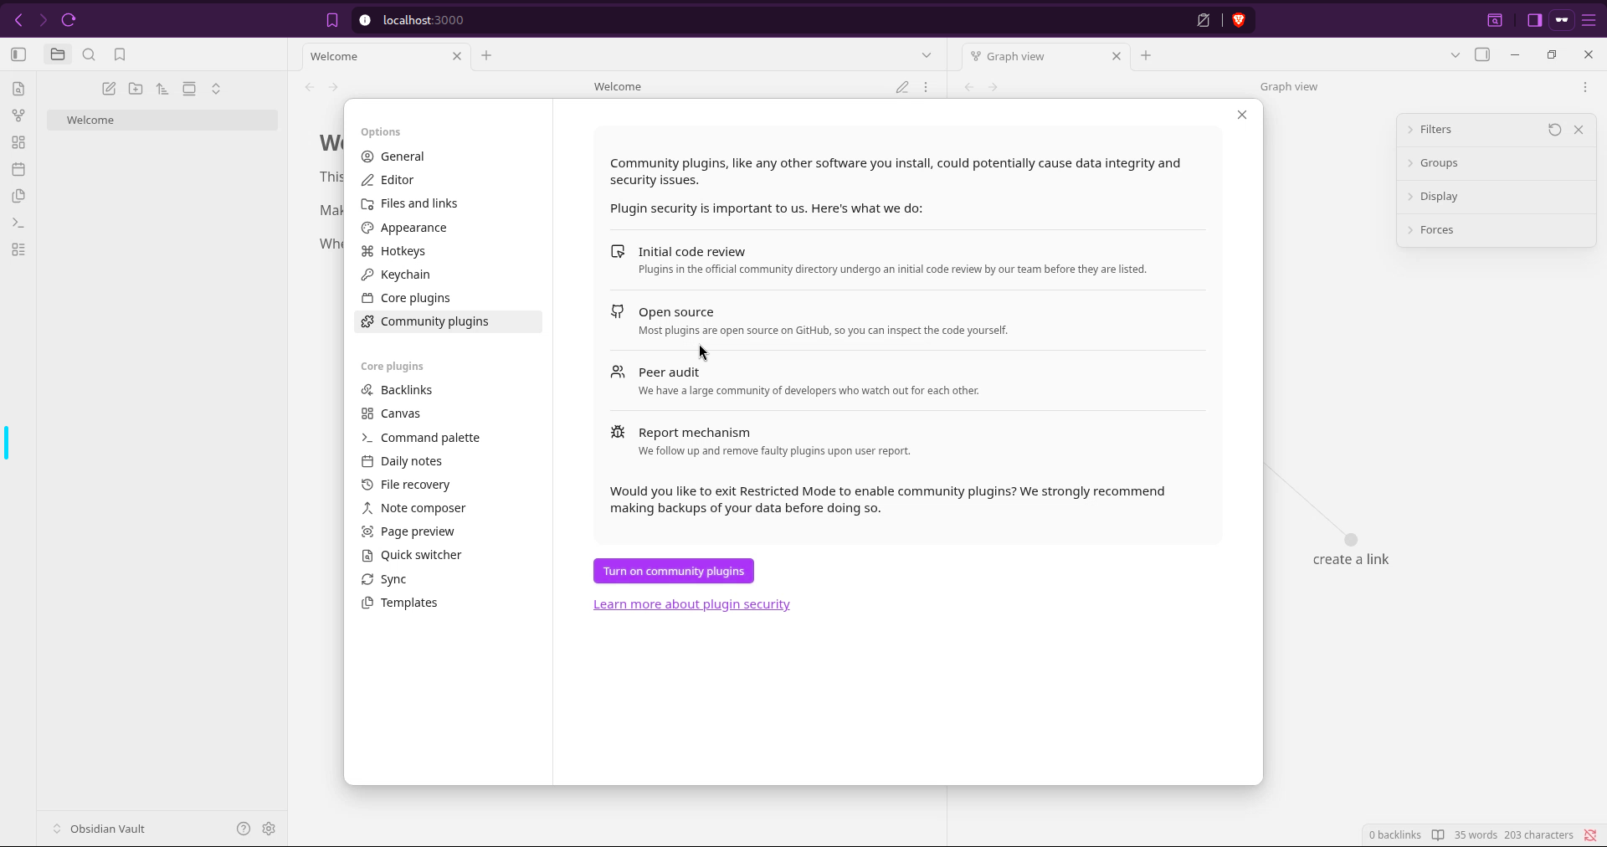Open today's daily note ribbon icon
This screenshot has width=1607, height=847.
pyautogui.click(x=18, y=169)
